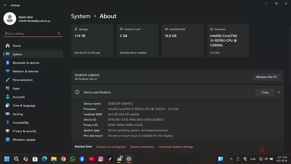Open TikTok from taskbar
The height and width of the screenshot is (164, 291).
[x=110, y=159]
